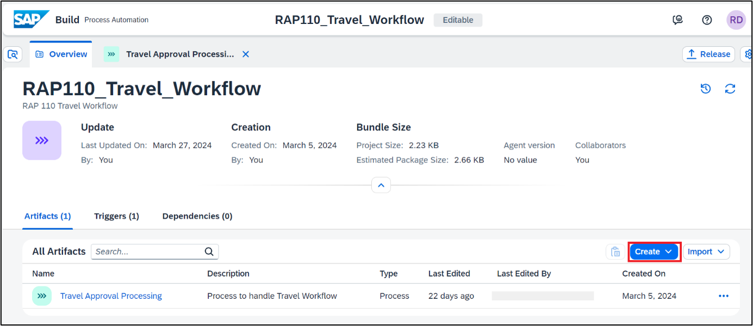The width and height of the screenshot is (753, 326).
Task: Open the Import dropdown button
Action: (706, 252)
